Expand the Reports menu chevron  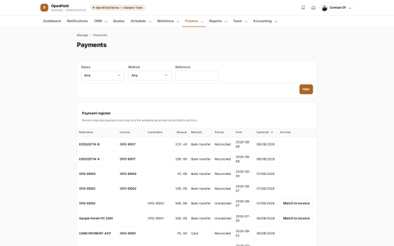point(226,22)
